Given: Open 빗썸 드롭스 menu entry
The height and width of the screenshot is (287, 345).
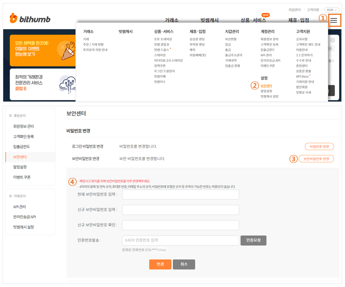Looking at the screenshot, I should tap(161, 50).
